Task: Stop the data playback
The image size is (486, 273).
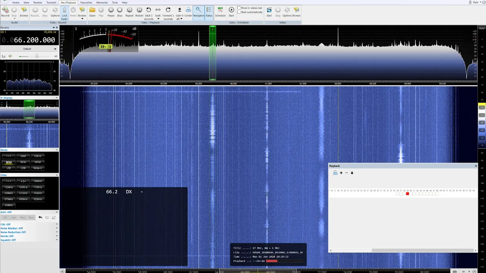Action: pyautogui.click(x=120, y=11)
